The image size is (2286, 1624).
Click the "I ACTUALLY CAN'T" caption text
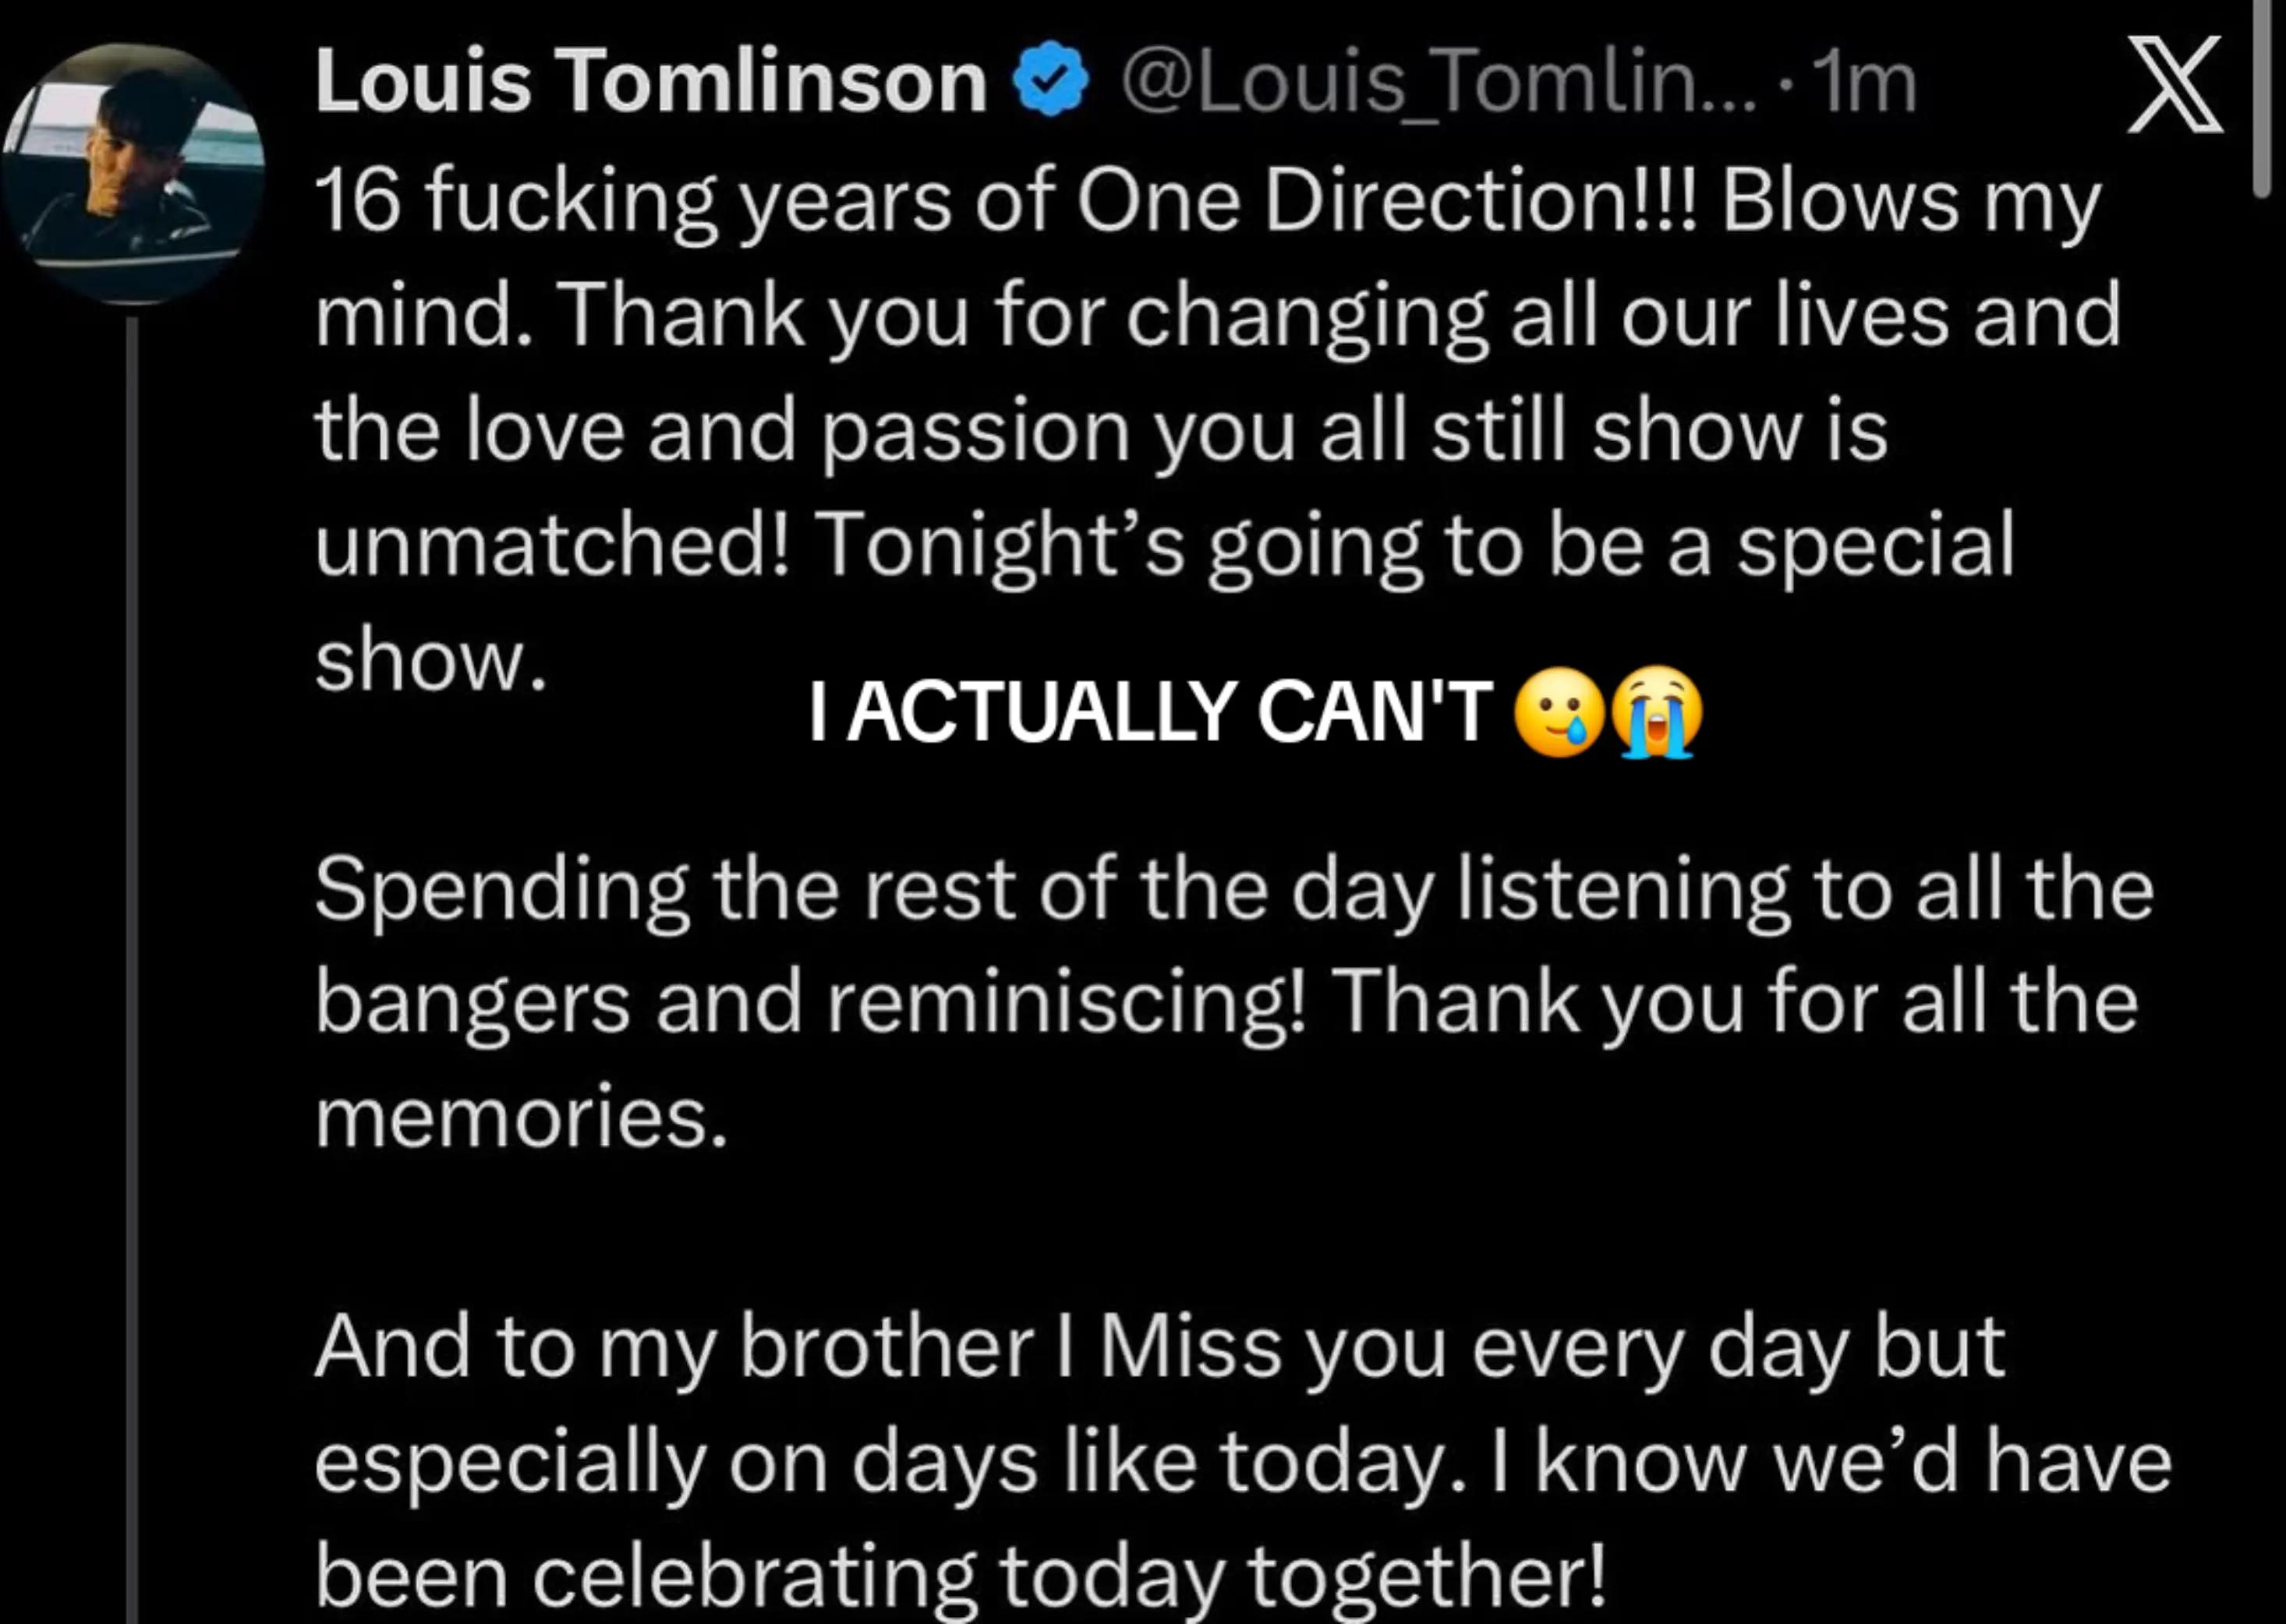coord(1151,712)
